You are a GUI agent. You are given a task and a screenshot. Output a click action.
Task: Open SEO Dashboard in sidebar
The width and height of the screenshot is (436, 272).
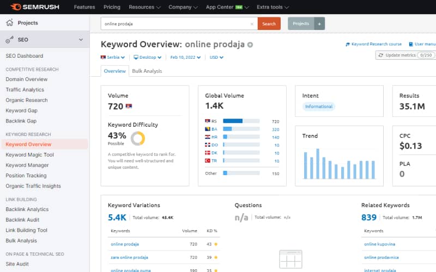[25, 56]
